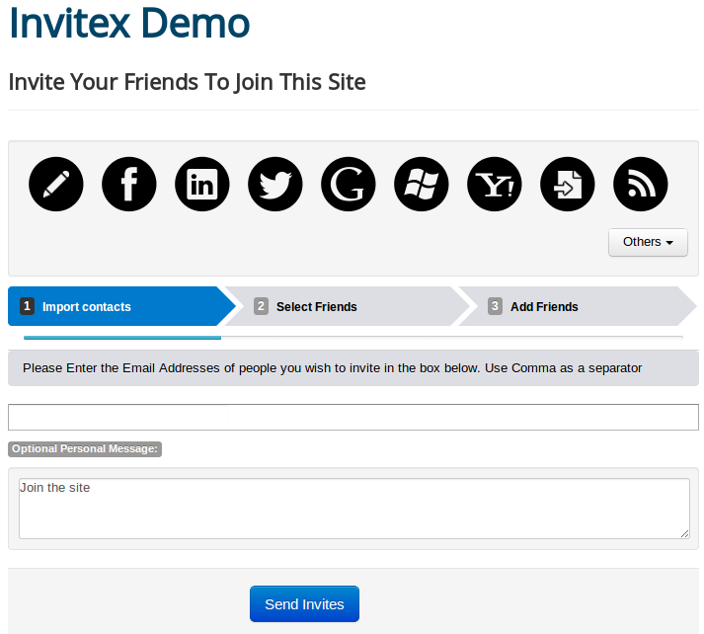The height and width of the screenshot is (634, 704).
Task: Click inside the 'Join the site' message box
Action: tap(352, 509)
